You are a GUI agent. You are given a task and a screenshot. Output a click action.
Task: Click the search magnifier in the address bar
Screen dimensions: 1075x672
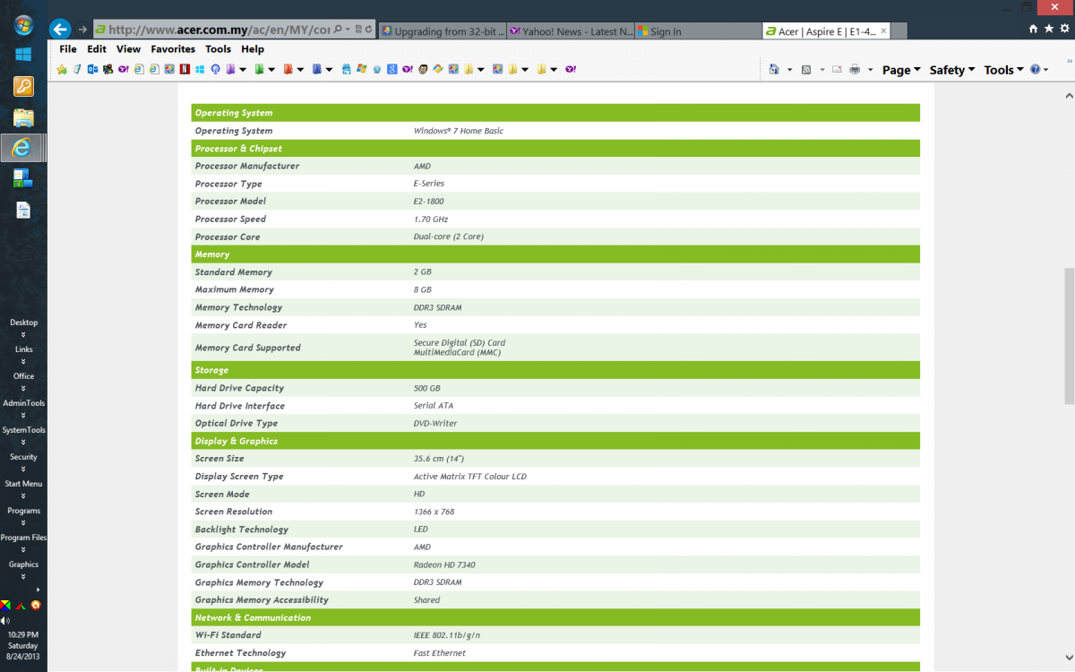[x=338, y=30]
